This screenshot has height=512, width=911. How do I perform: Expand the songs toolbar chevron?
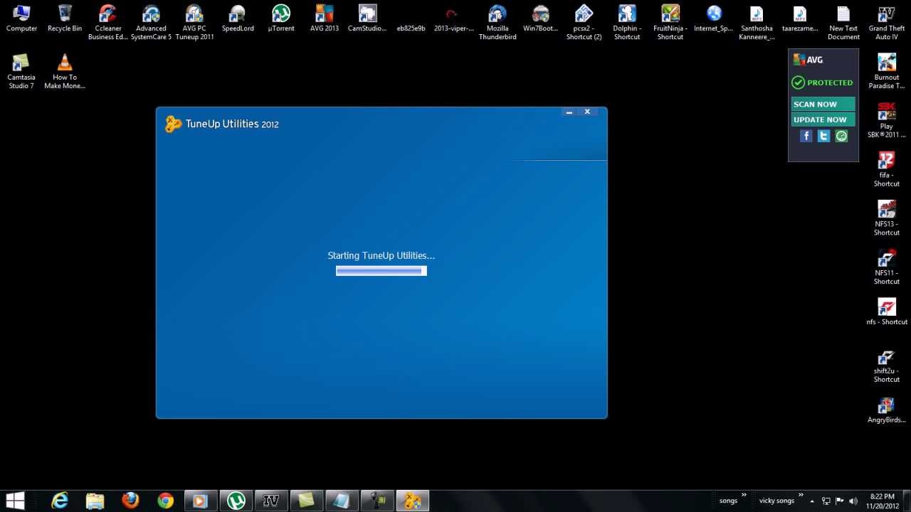744,496
